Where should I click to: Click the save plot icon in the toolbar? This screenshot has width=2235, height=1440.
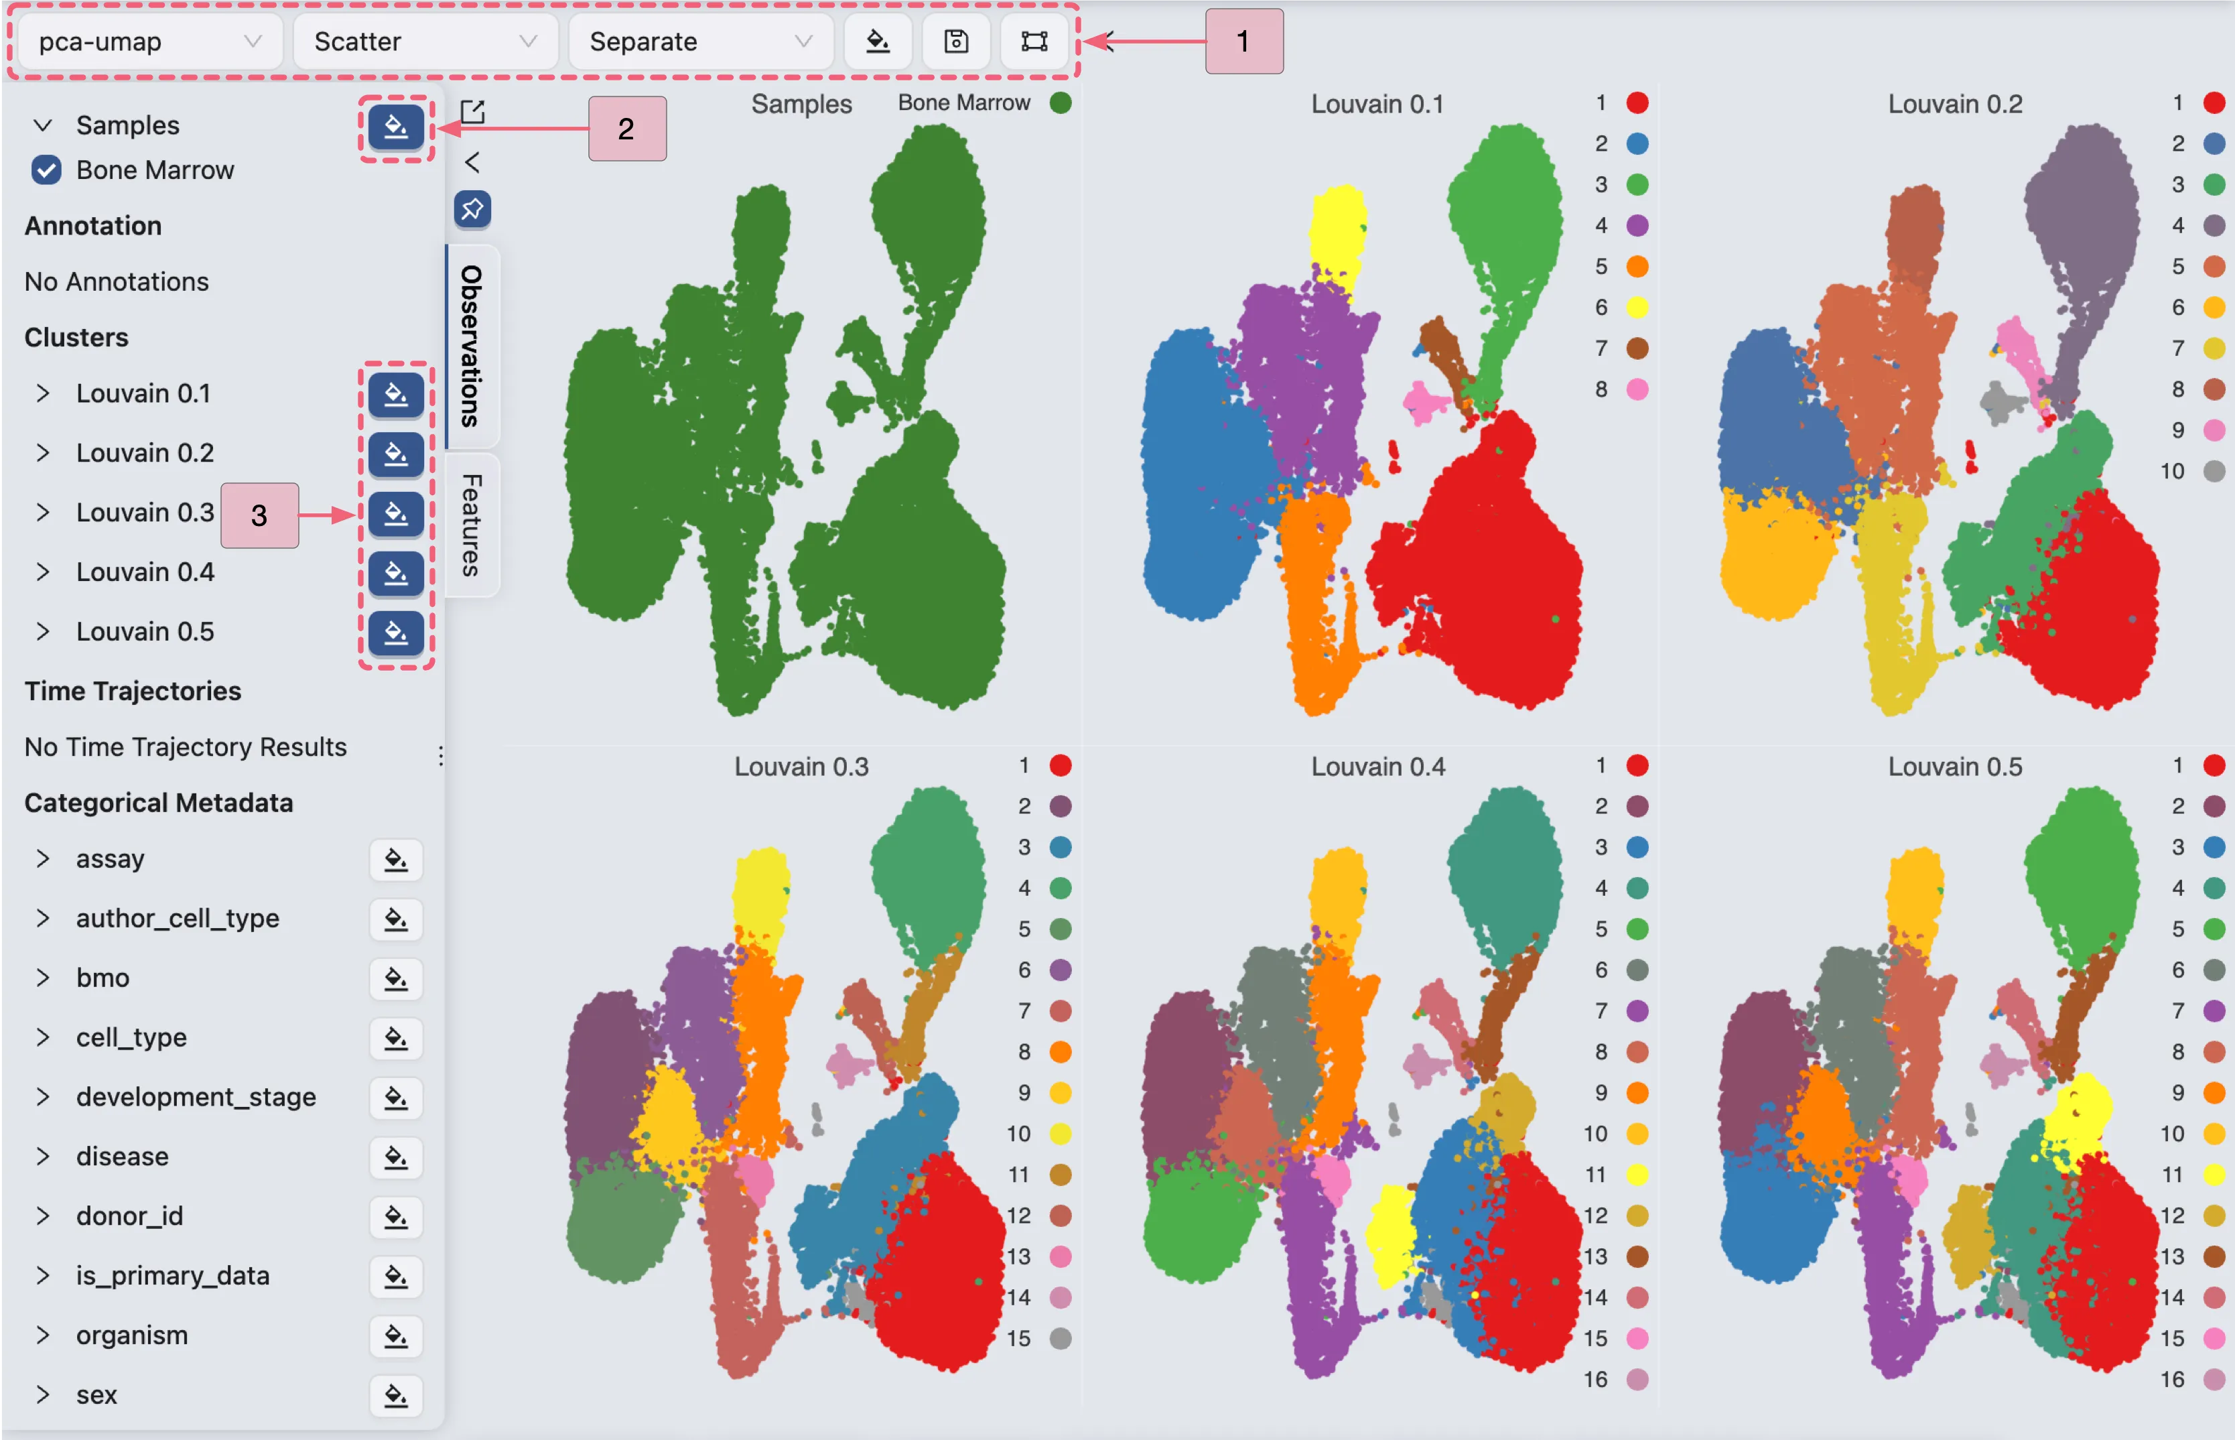956,41
